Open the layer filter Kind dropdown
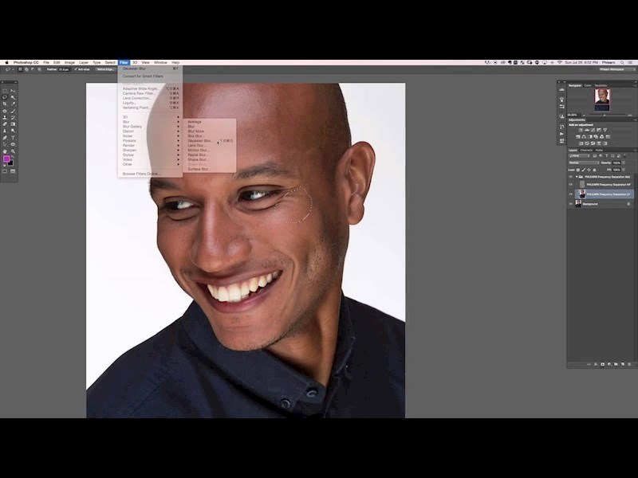The image size is (638, 478). coord(579,156)
